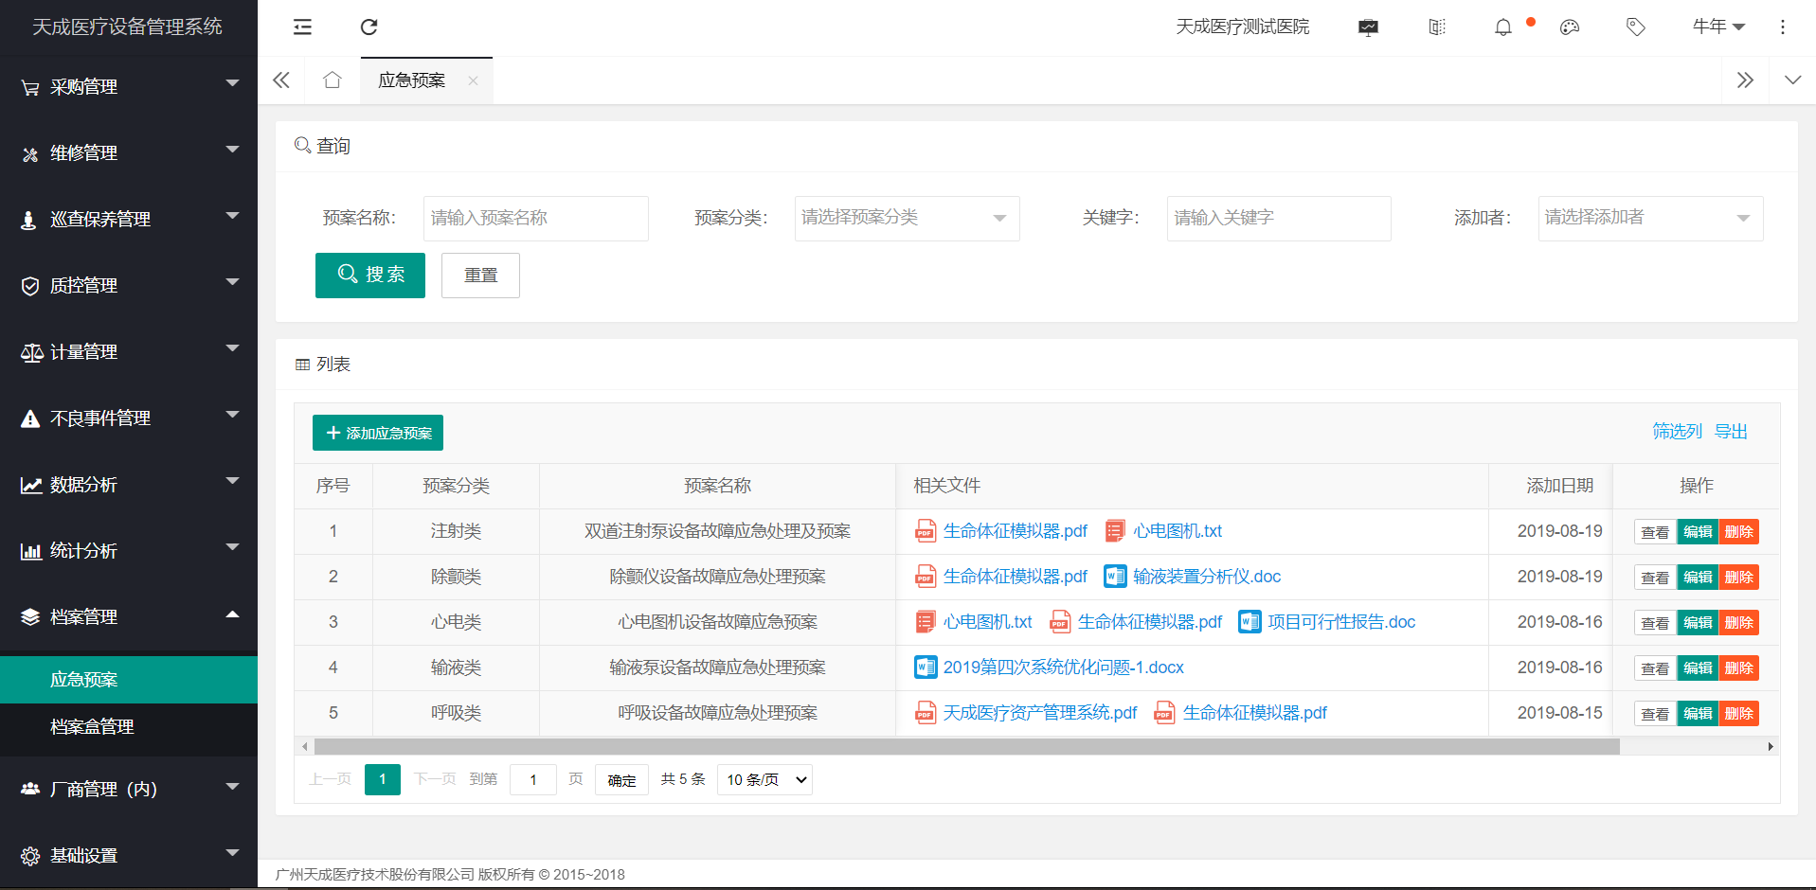Click 添加应急预案 button
1816x890 pixels.
point(378,433)
